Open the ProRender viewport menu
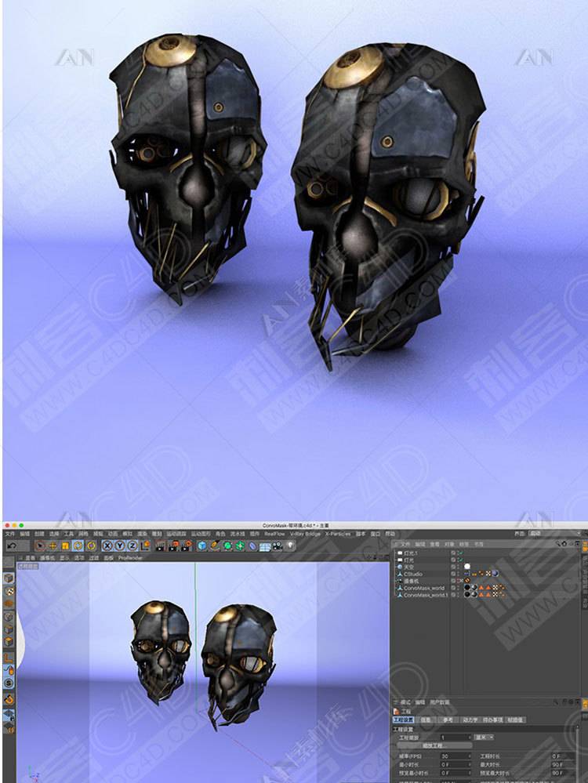Screen dimensions: 588x783 pyautogui.click(x=131, y=558)
